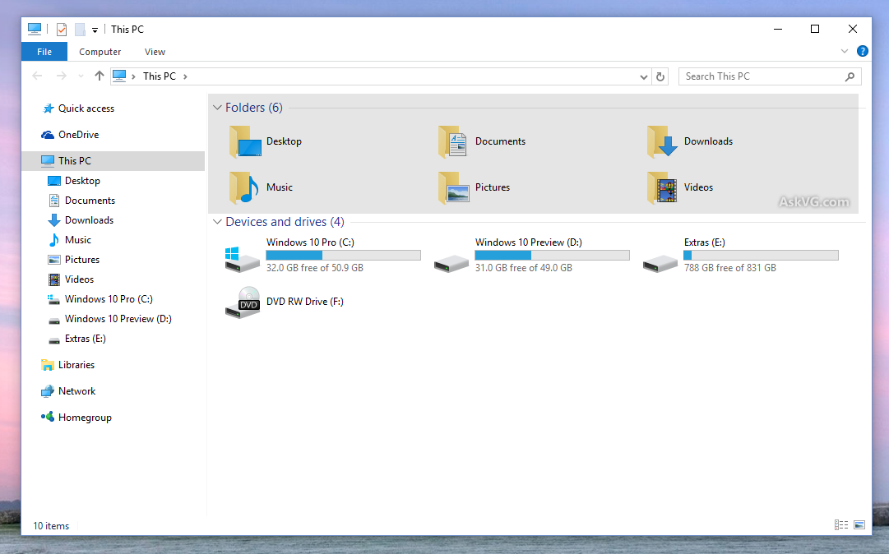Image resolution: width=889 pixels, height=554 pixels.
Task: Click the '32.0 GB free of 50.9 GB' text
Action: [x=315, y=268]
